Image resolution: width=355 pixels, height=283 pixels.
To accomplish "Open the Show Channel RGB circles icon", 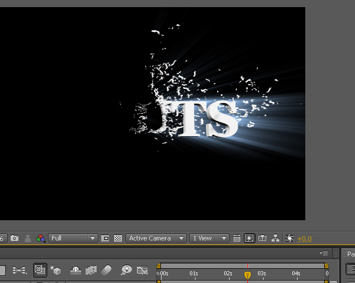I will point(40,238).
